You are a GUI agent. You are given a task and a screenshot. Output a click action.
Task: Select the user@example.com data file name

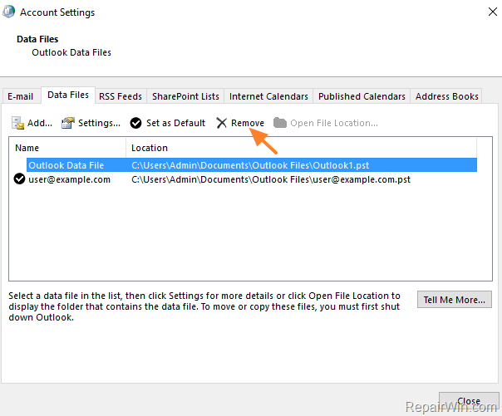coord(70,179)
